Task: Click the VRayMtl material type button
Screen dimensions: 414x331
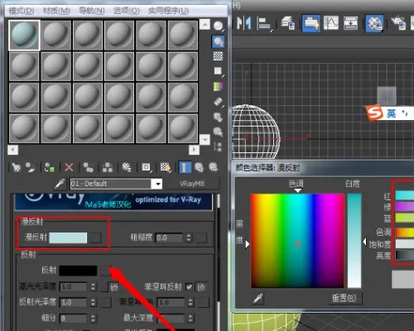Action: pos(192,184)
